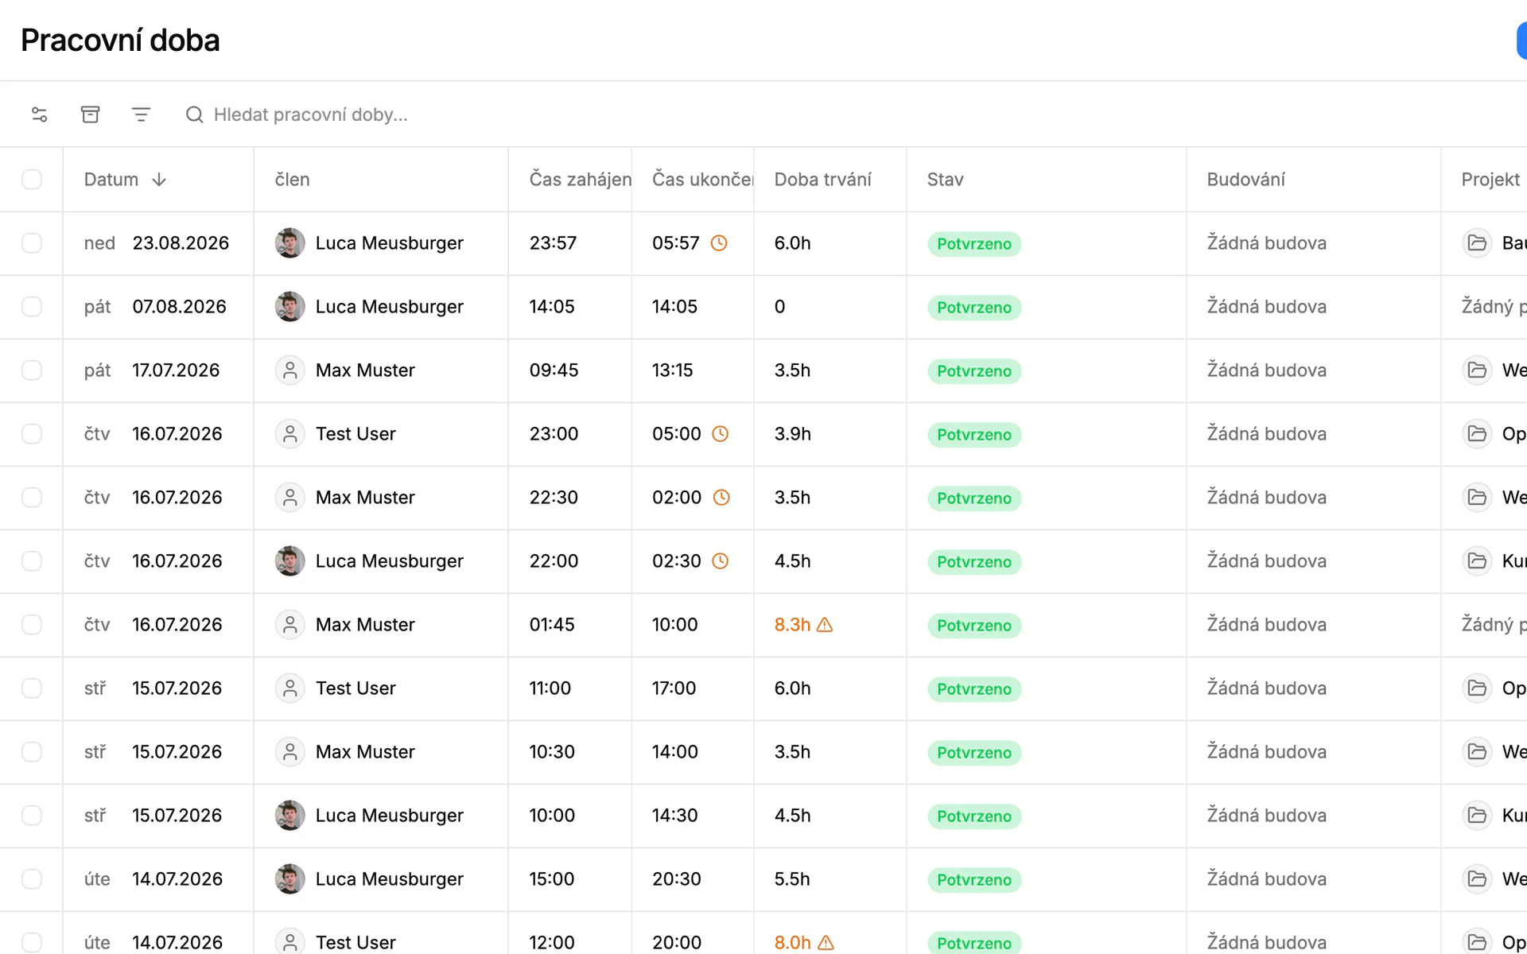Toggle the select-all checkbox in the header
The image size is (1527, 954).
tap(32, 180)
